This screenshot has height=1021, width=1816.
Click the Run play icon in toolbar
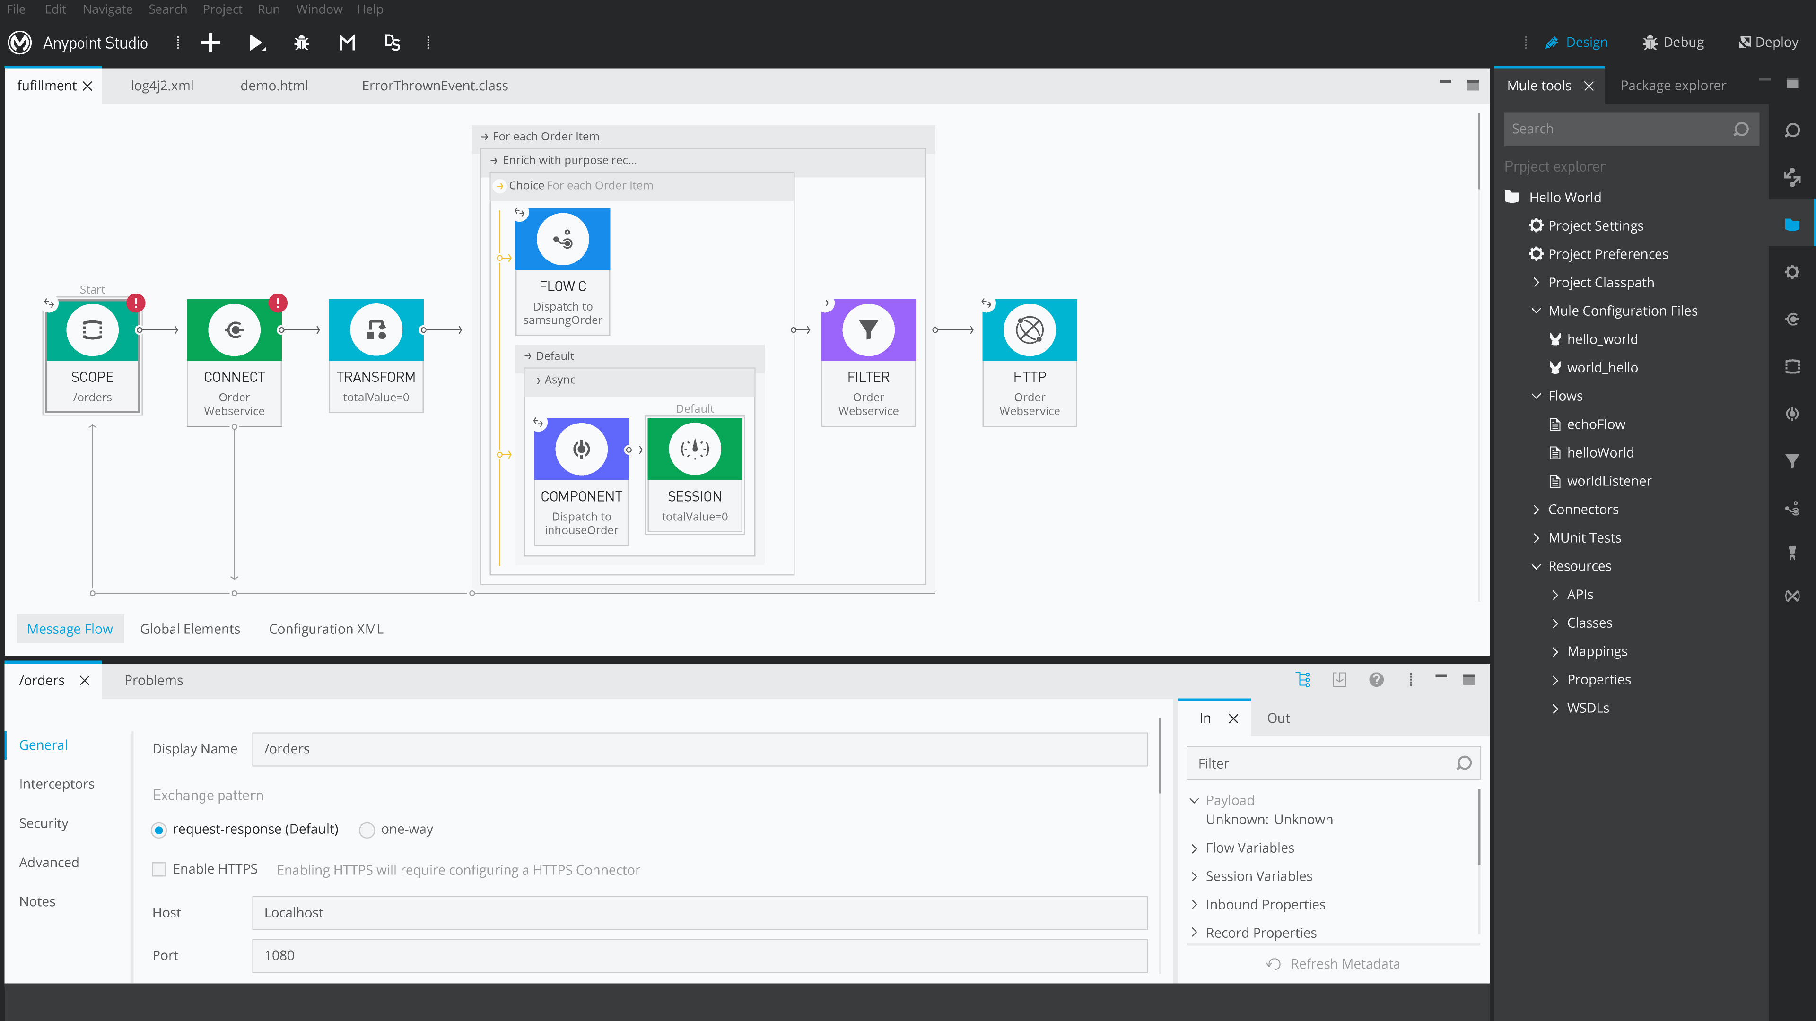(x=257, y=43)
